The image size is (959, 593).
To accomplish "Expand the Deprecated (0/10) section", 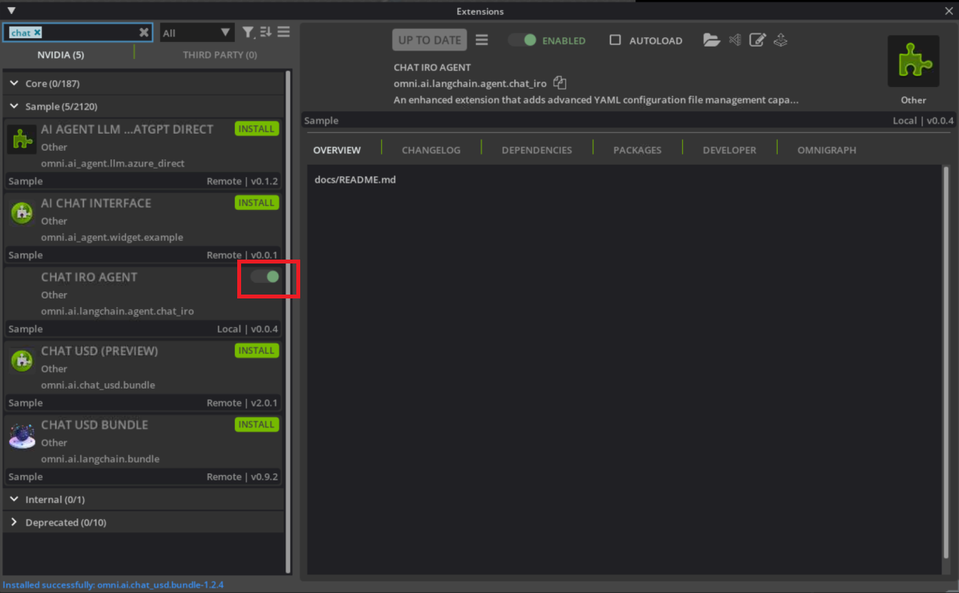I will point(14,522).
